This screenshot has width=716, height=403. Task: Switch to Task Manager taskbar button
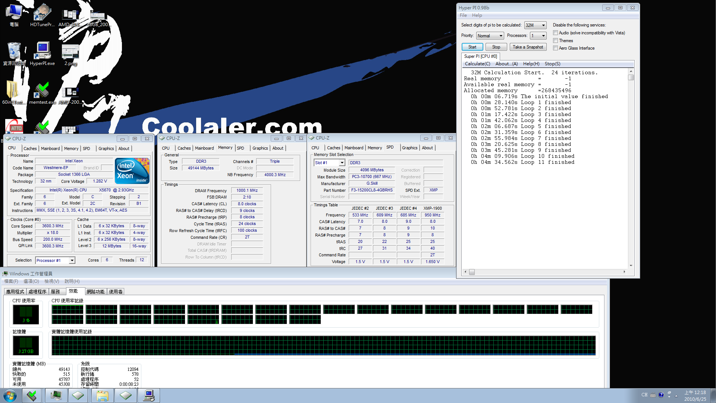[x=56, y=396]
